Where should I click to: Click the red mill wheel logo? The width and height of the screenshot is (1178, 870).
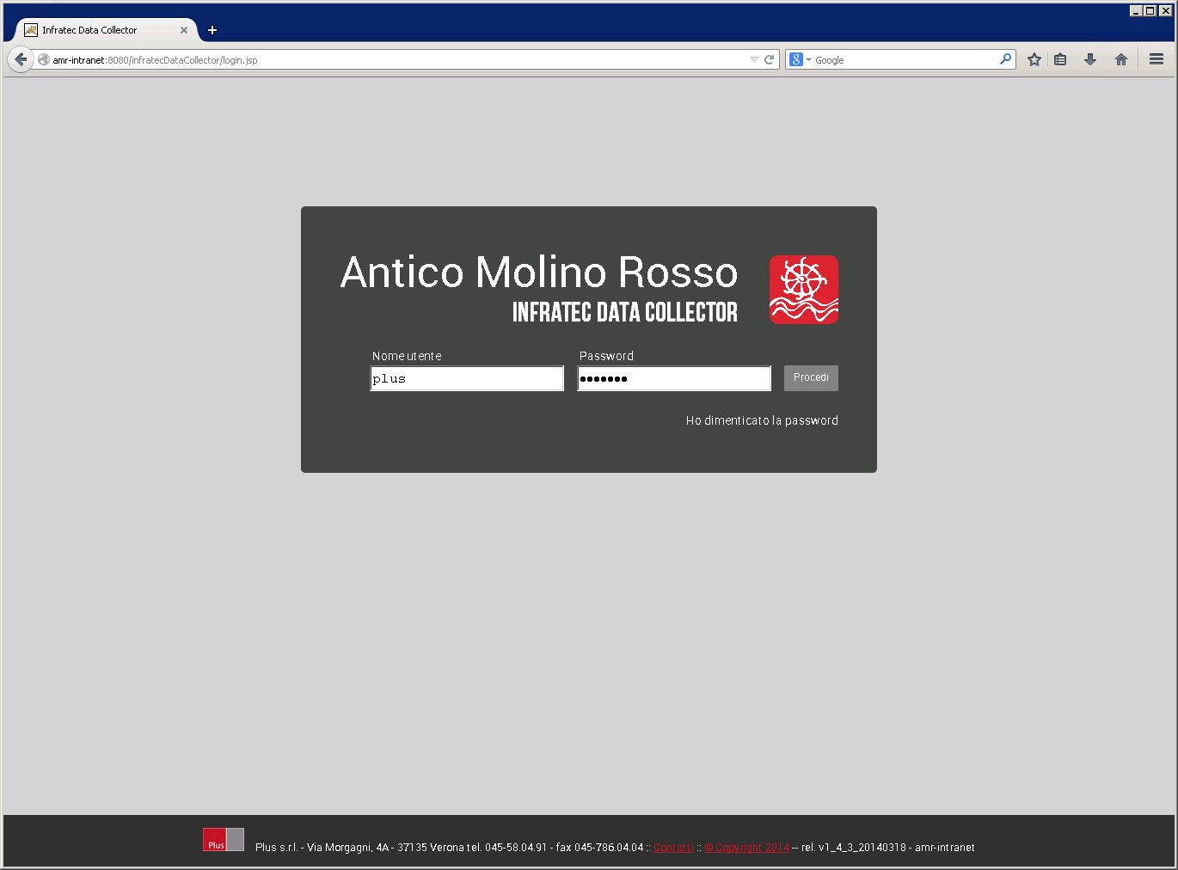click(x=804, y=290)
